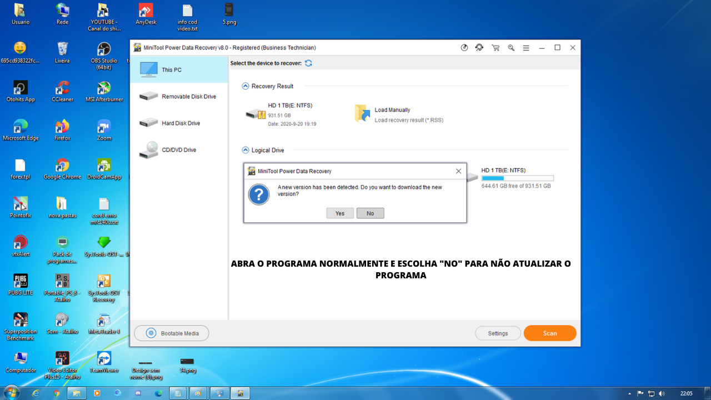Close the new version detected dialog
Viewport: 711px width, 400px height.
(458, 171)
